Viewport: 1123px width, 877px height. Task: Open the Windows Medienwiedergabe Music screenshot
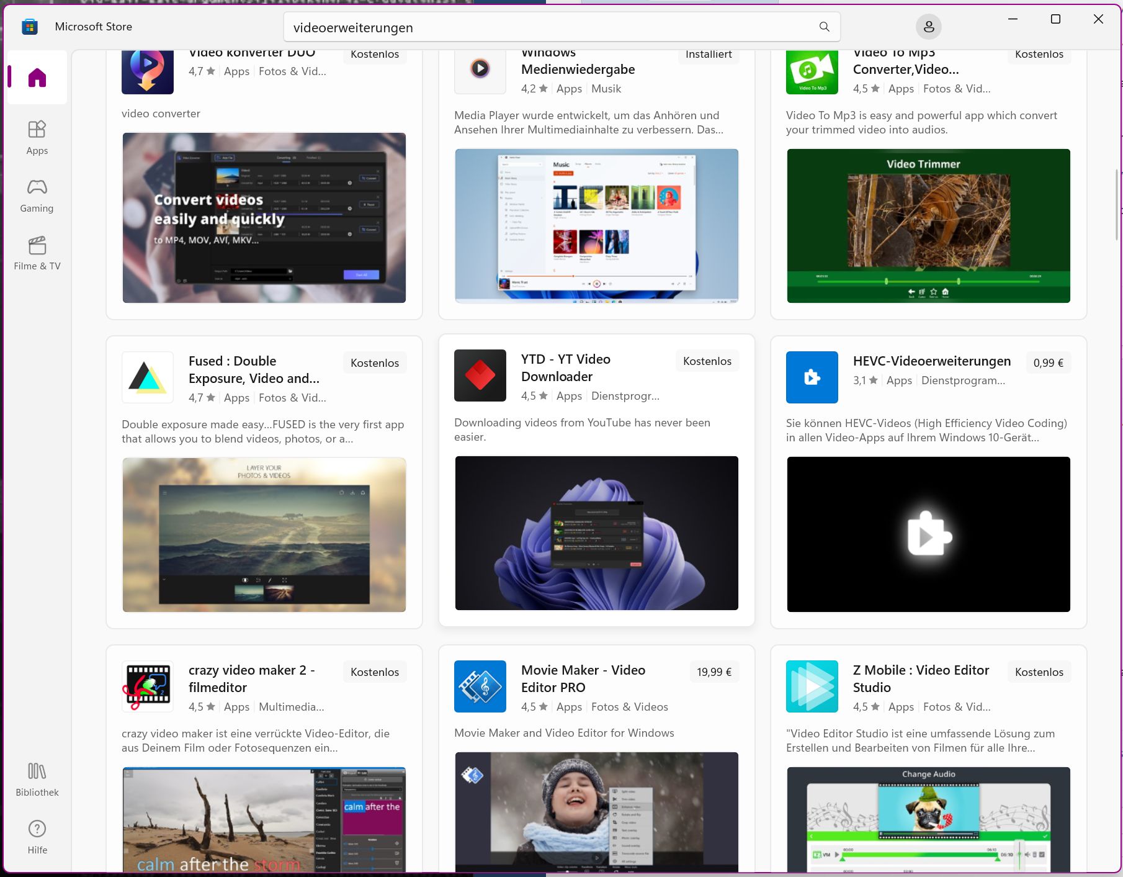[x=597, y=226]
